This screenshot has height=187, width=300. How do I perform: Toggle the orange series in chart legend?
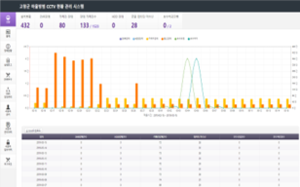click(166, 39)
